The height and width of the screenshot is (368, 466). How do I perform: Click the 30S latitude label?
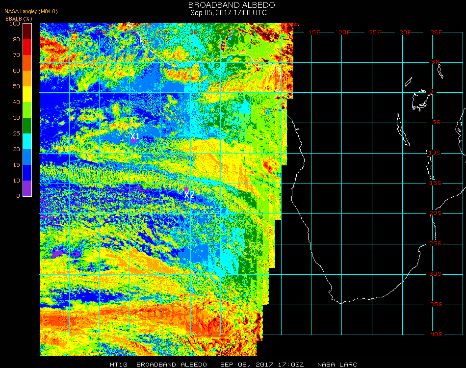coord(435,274)
